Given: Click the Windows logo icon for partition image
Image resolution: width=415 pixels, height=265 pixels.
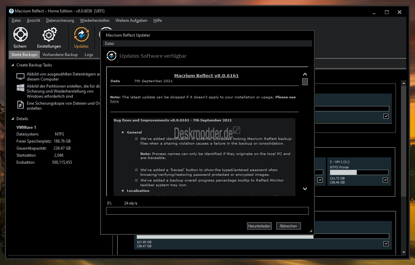Looking at the screenshot, I should pos(20,88).
